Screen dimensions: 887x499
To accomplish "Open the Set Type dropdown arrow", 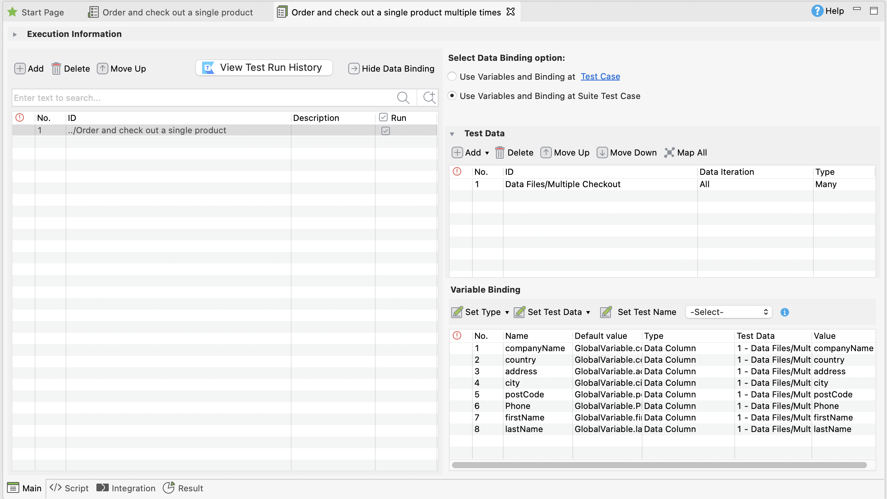I will click(507, 312).
